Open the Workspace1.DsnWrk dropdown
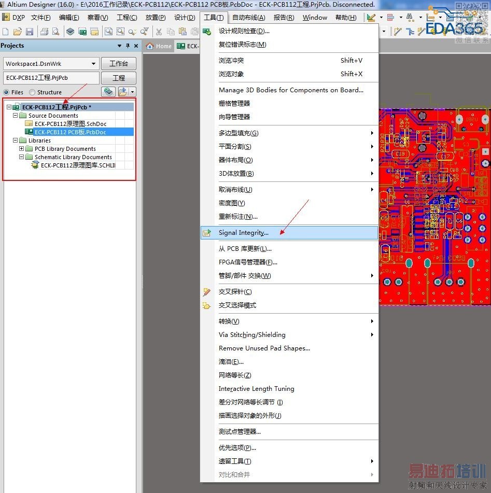Viewport: 491px width, 493px height. [x=93, y=64]
